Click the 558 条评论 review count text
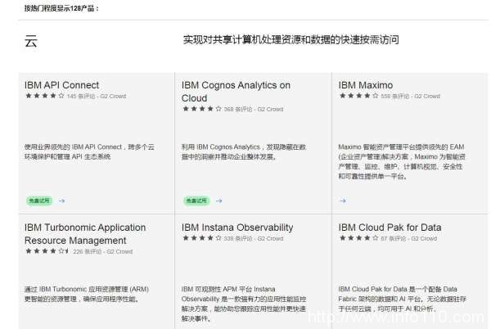 pos(395,96)
